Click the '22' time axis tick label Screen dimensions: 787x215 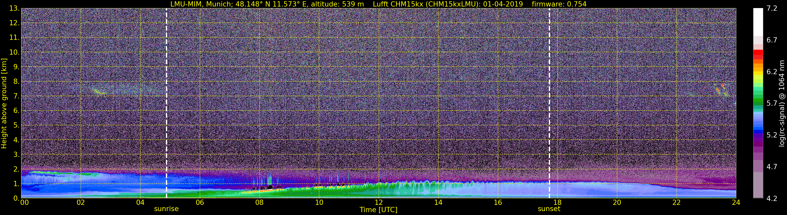(x=677, y=203)
